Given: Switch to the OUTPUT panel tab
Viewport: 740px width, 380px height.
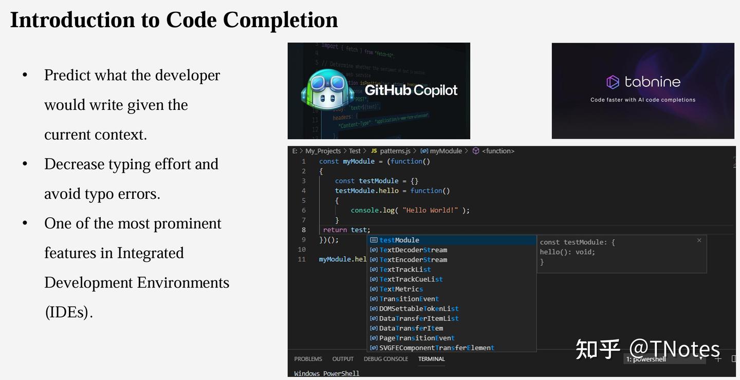Looking at the screenshot, I should tap(343, 359).
